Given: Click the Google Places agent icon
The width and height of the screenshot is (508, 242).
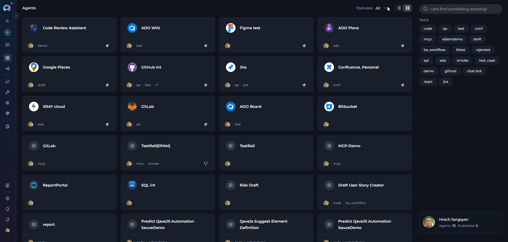Looking at the screenshot, I should point(34,67).
